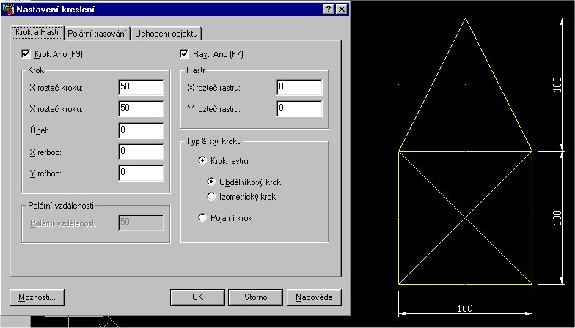This screenshot has width=575, height=328.
Task: Pick the Izometrický krok radio button
Action: (x=212, y=197)
